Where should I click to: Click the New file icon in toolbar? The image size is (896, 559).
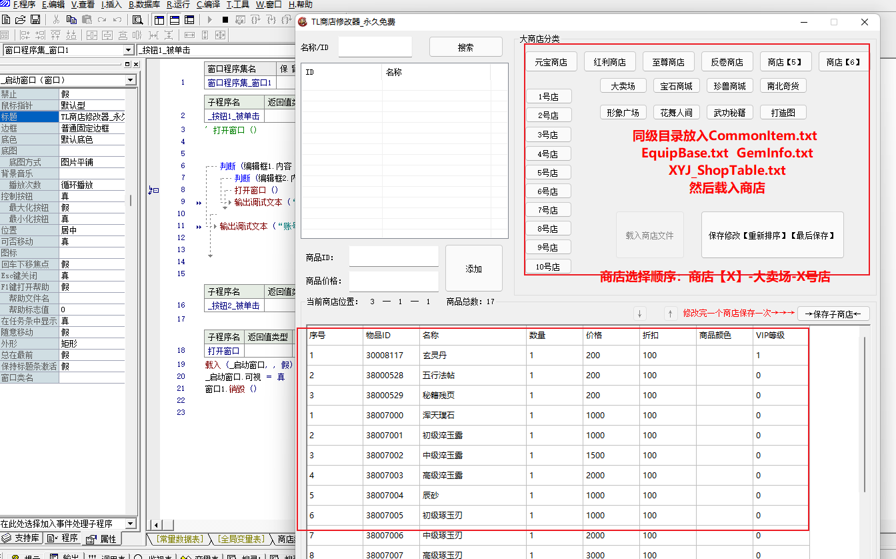(x=6, y=20)
